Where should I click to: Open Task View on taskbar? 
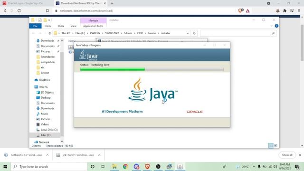[104, 167]
